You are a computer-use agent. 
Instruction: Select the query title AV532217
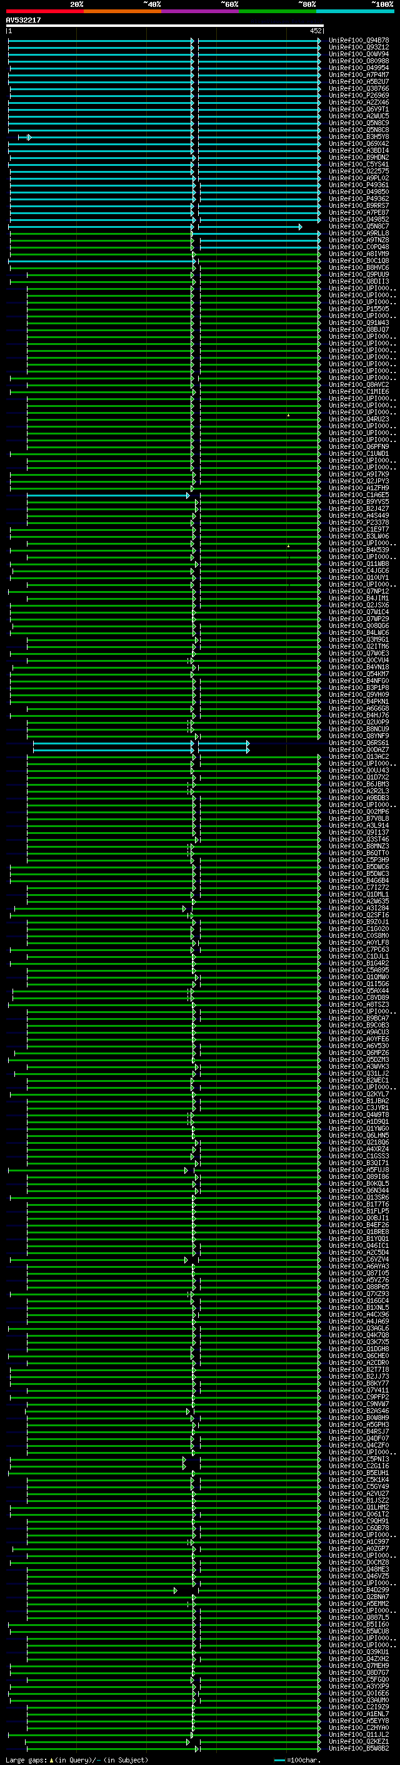click(23, 20)
